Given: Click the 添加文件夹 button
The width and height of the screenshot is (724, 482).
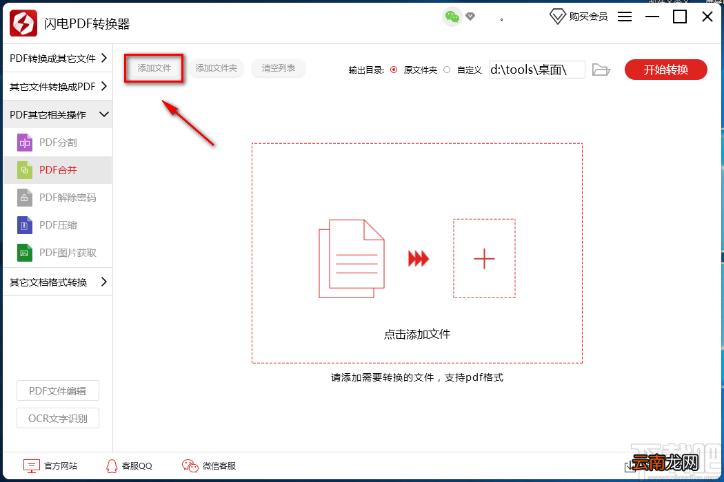Looking at the screenshot, I should (x=216, y=68).
